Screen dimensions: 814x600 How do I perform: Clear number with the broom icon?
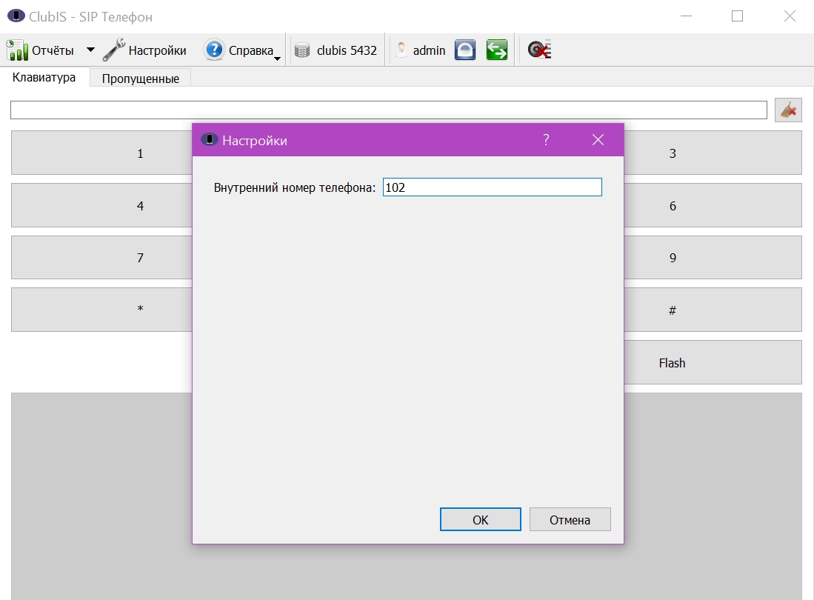pyautogui.click(x=788, y=110)
